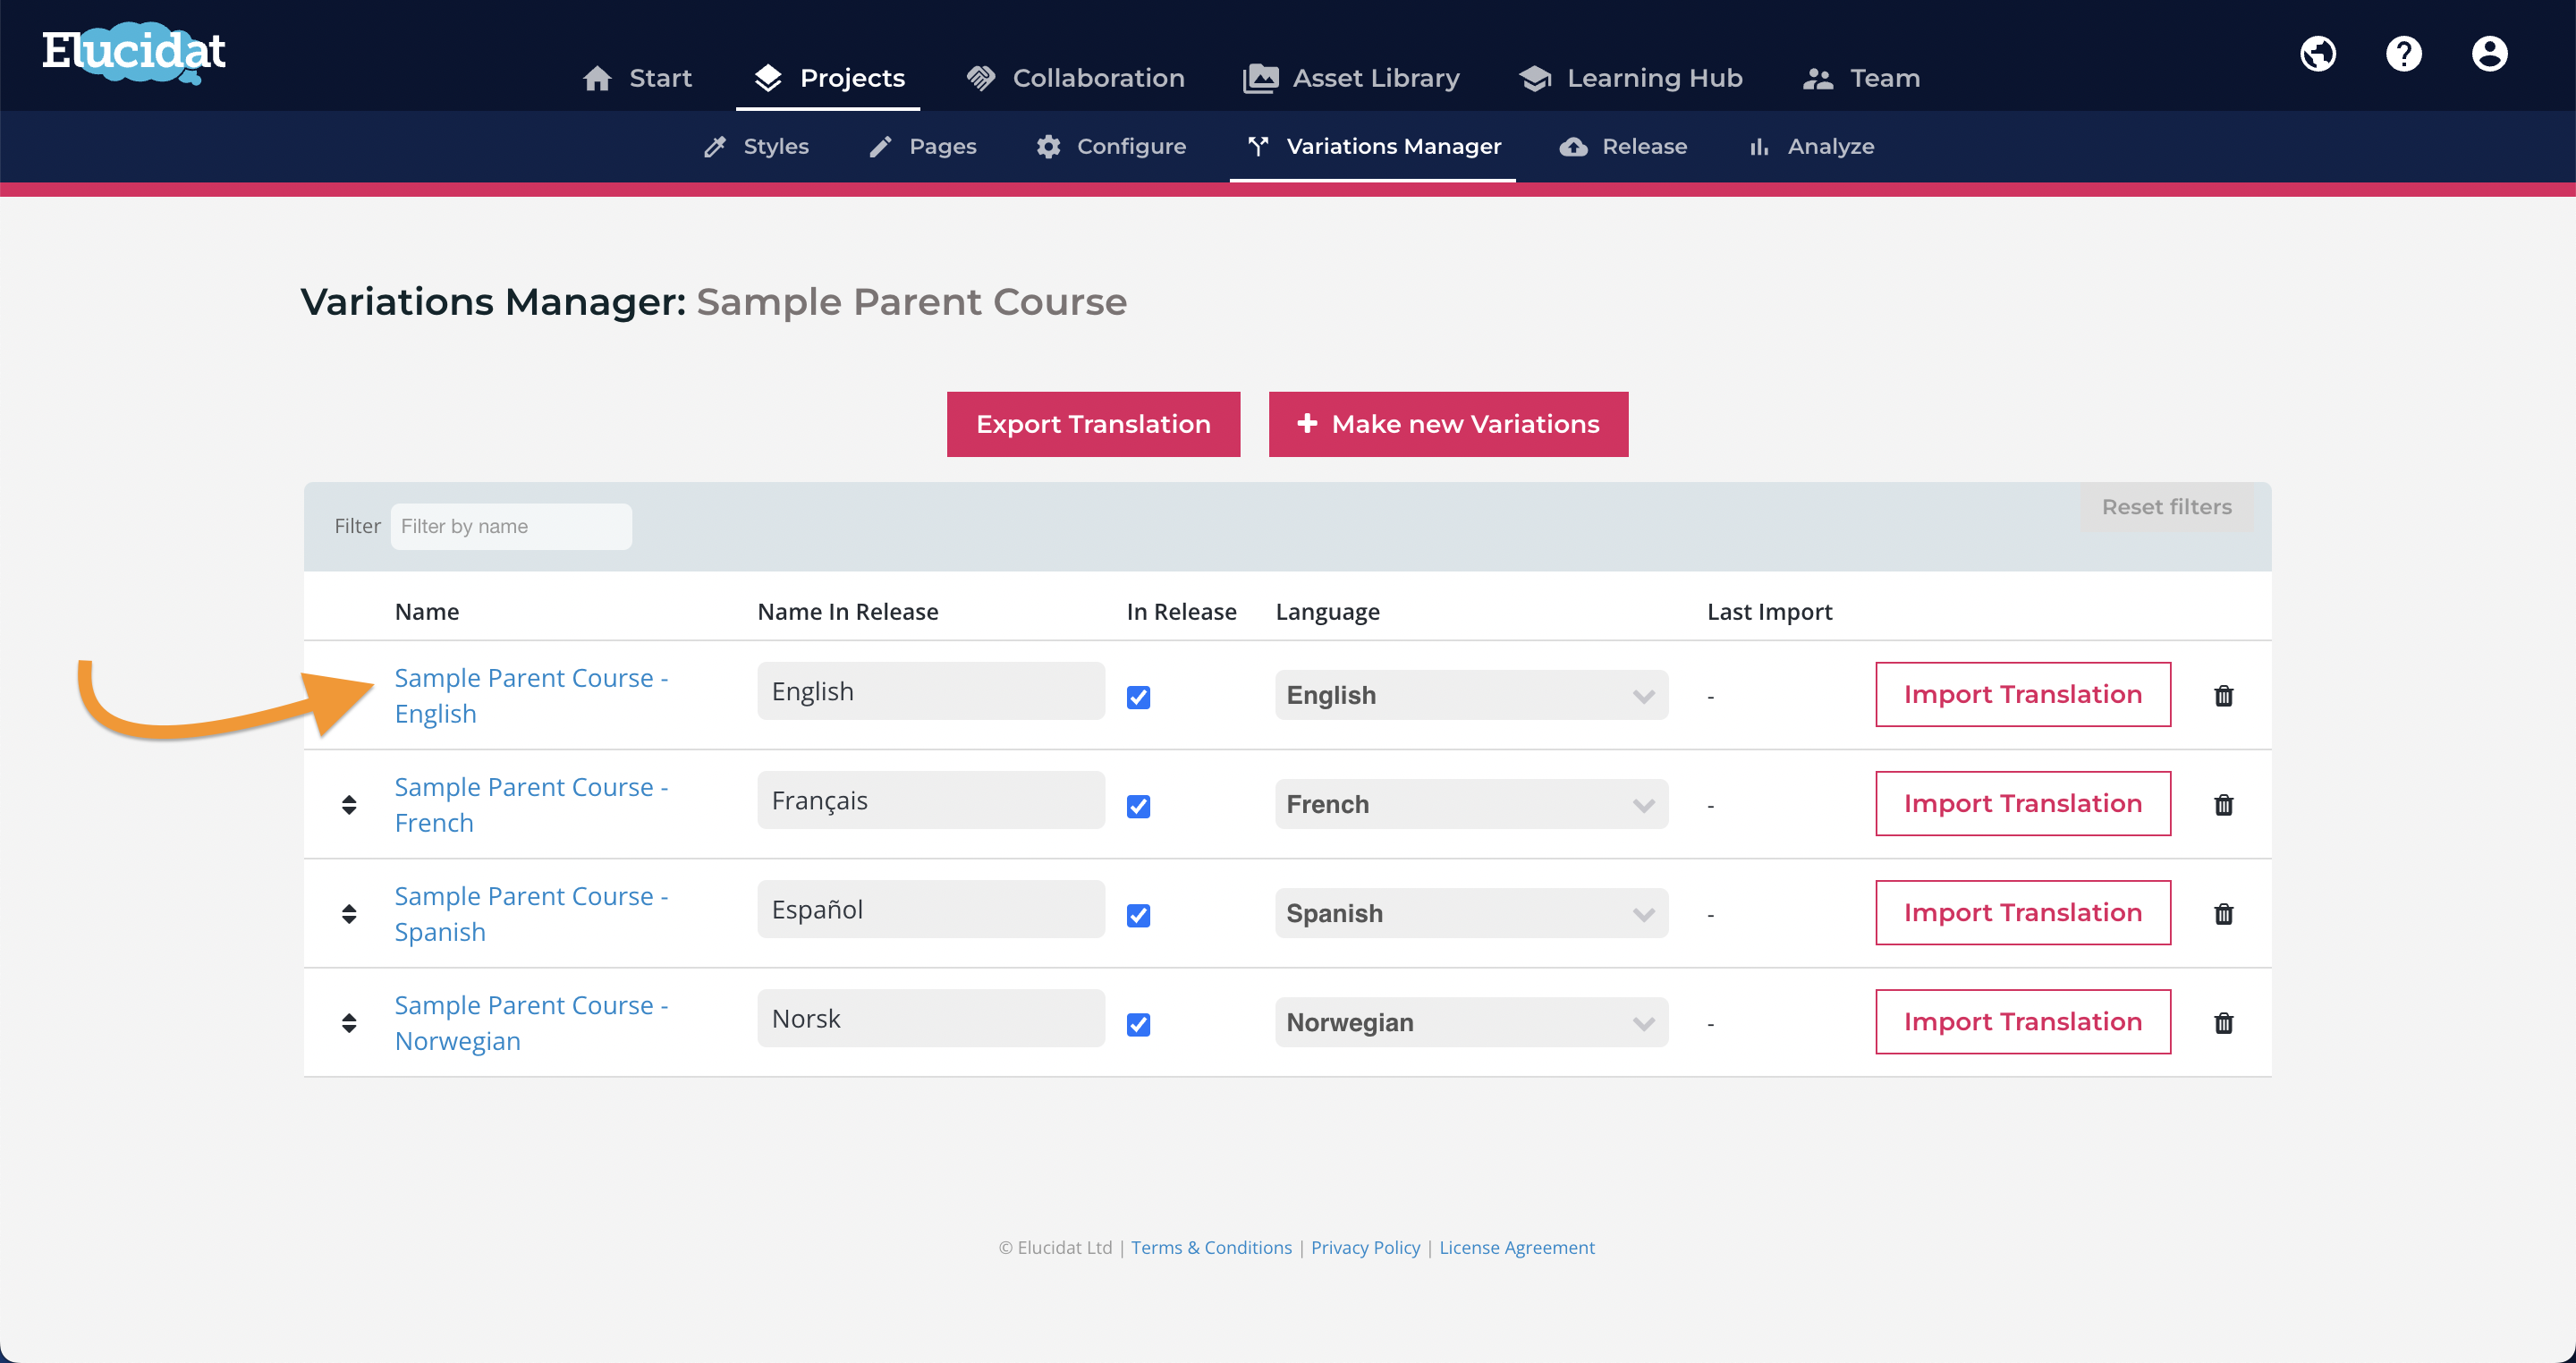Uncheck In Release for Spanish variation
2576x1363 pixels.
point(1138,915)
